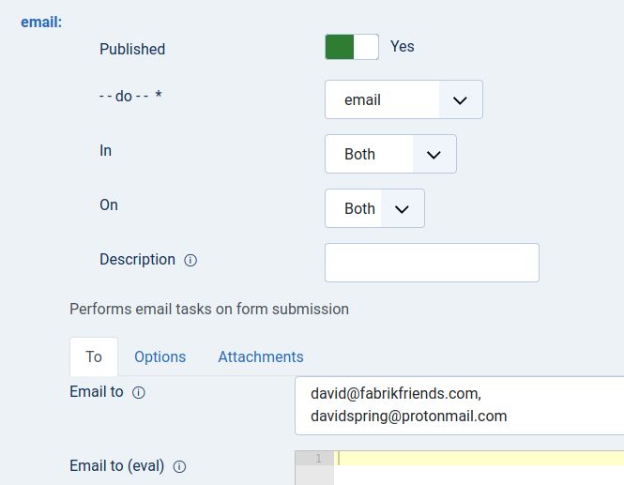
Task: Toggle the Published switch off
Action: click(x=352, y=47)
